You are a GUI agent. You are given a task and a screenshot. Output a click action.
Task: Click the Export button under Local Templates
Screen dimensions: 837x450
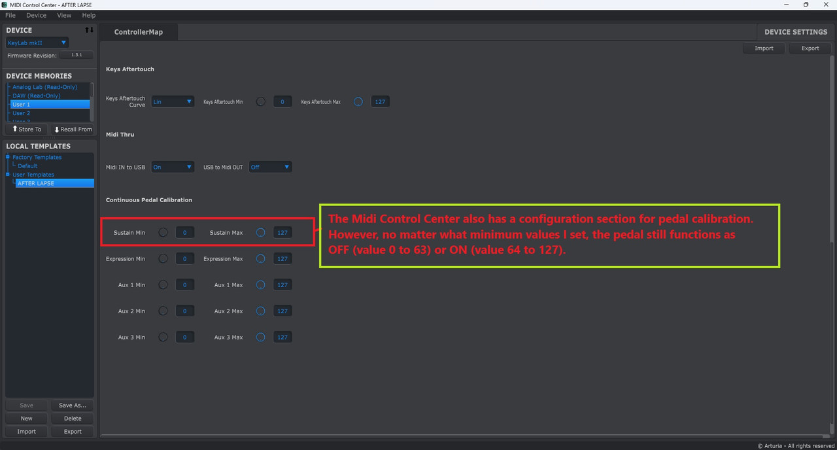click(73, 431)
